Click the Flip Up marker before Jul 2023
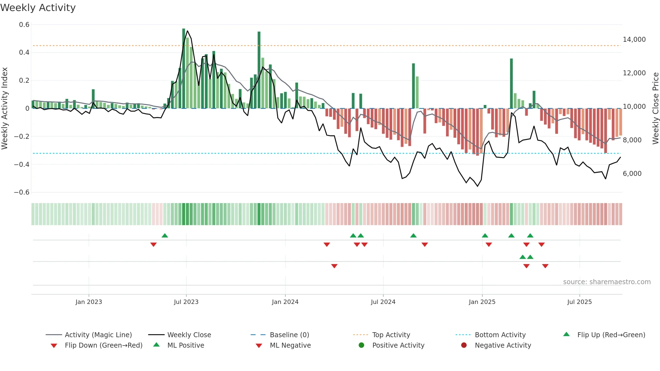Viewport: 660px width, 371px height. pyautogui.click(x=165, y=236)
